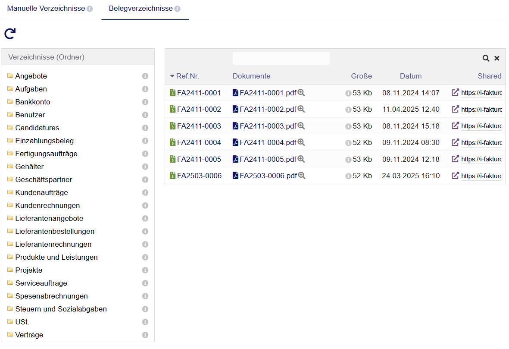Viewport: 509px width, 349px height.
Task: Preview FA2411-0004.pdf with the zoom icon
Action: pos(301,142)
